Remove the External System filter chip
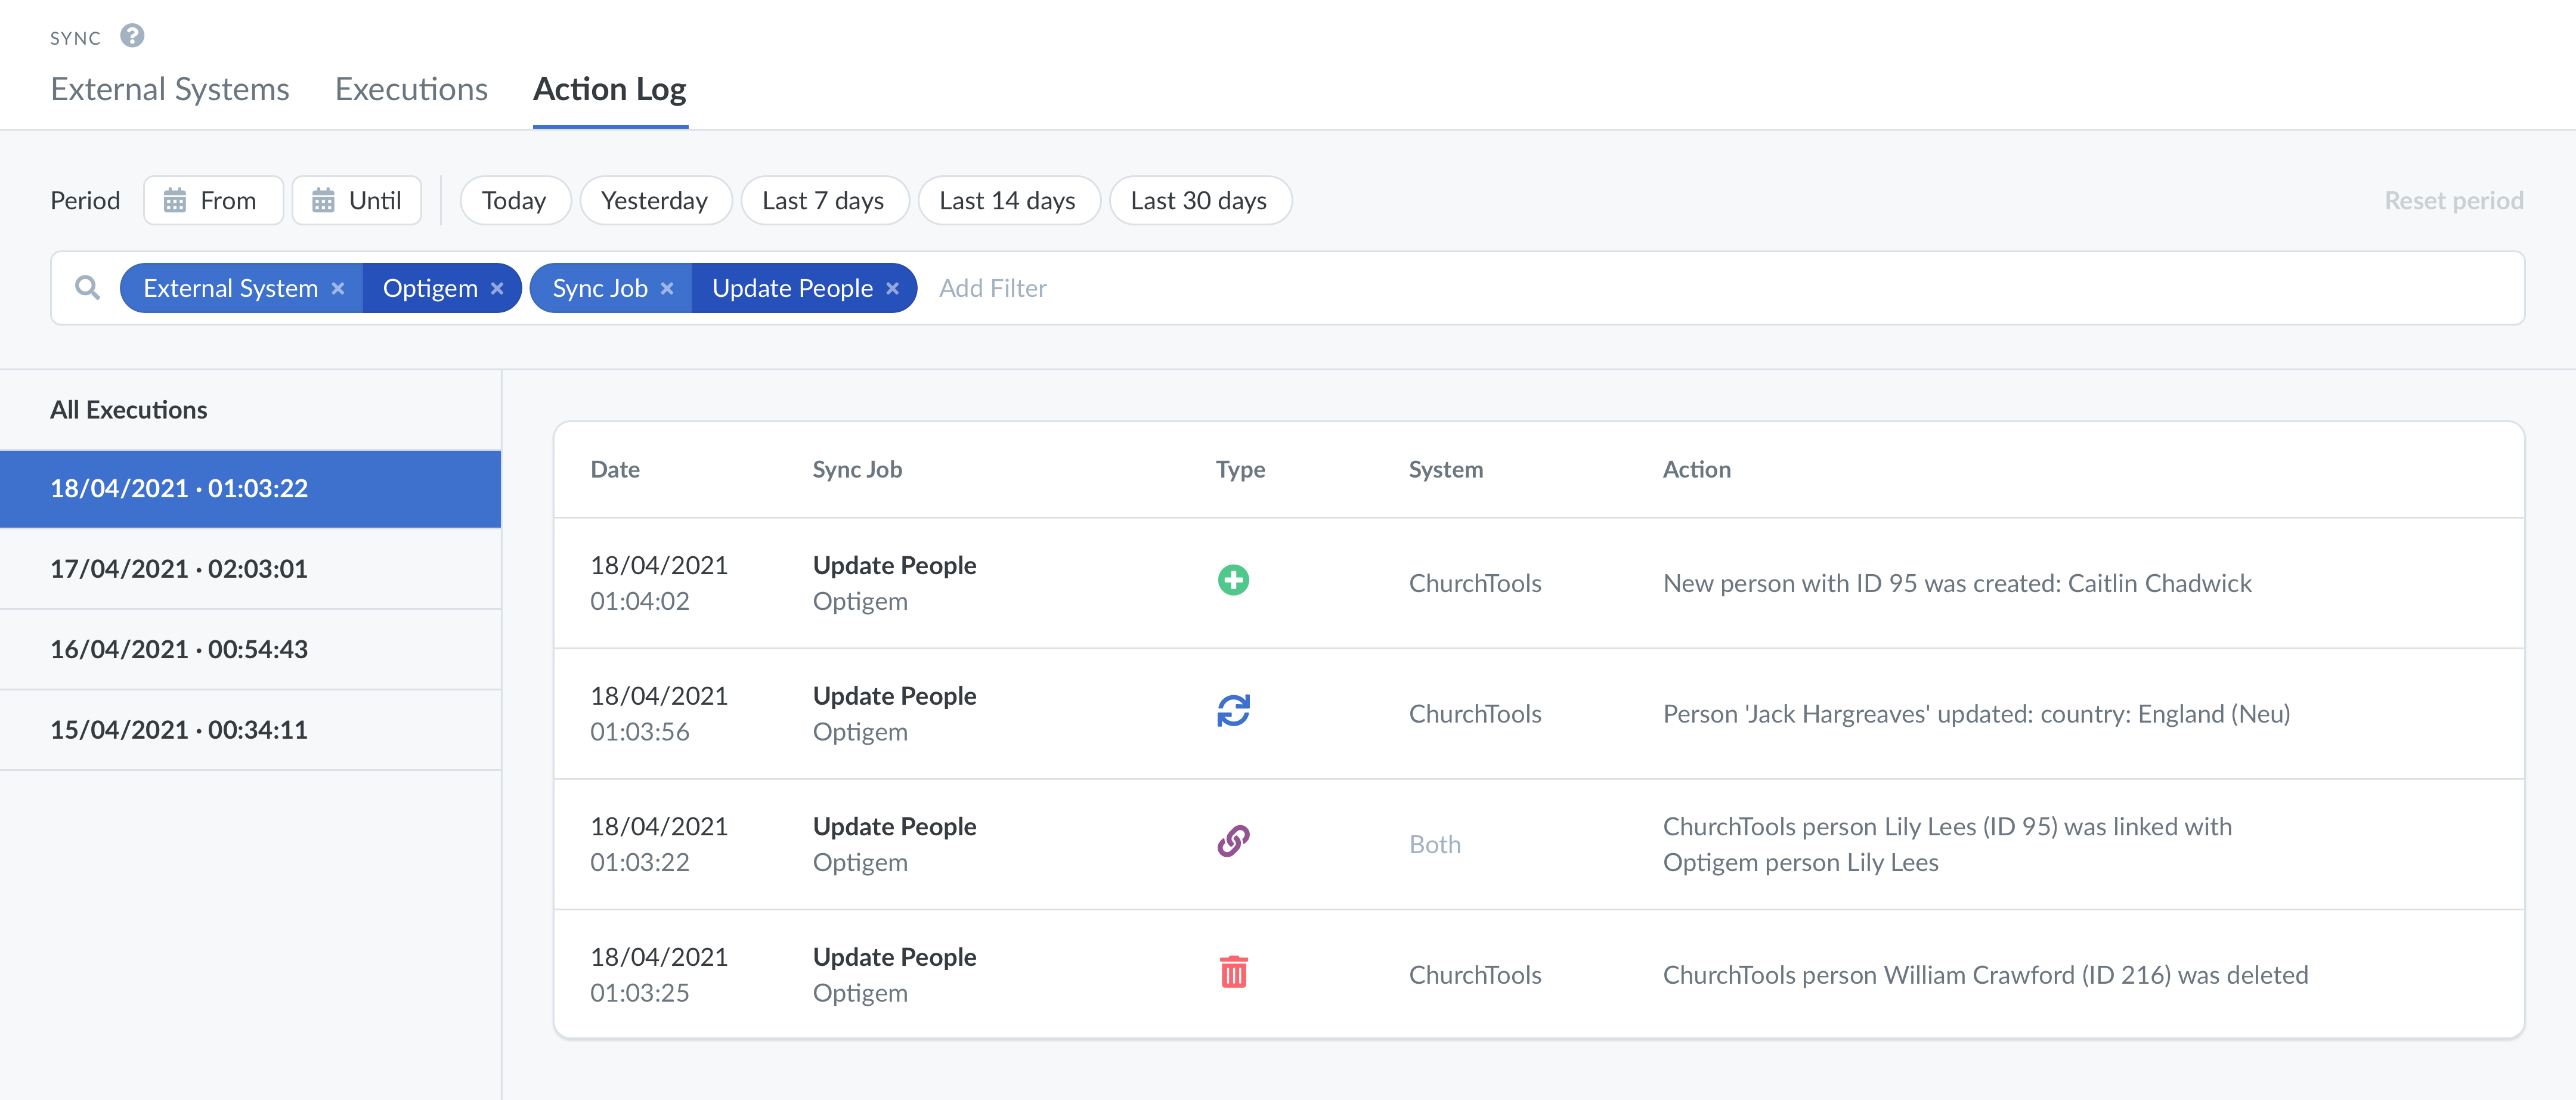The width and height of the screenshot is (2576, 1100). [x=338, y=288]
